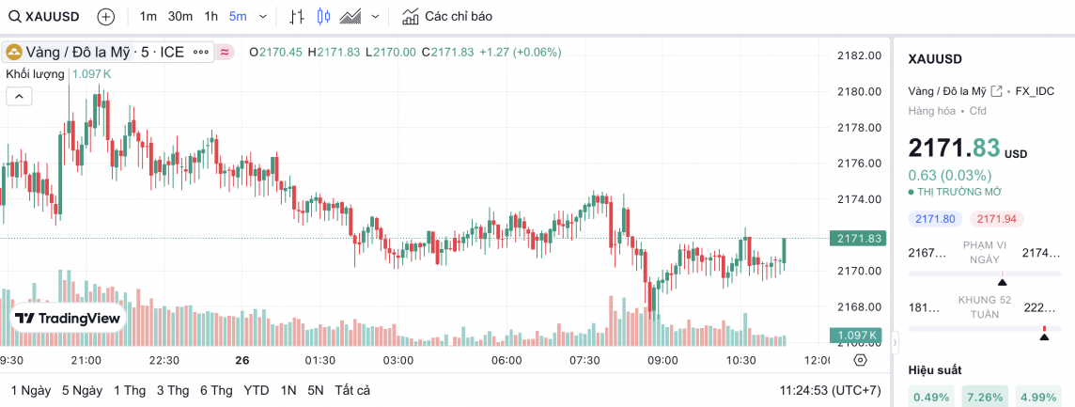Select the YTD date range
The width and height of the screenshot is (1075, 407).
(256, 390)
